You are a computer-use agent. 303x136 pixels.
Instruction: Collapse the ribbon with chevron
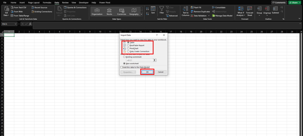[299, 19]
